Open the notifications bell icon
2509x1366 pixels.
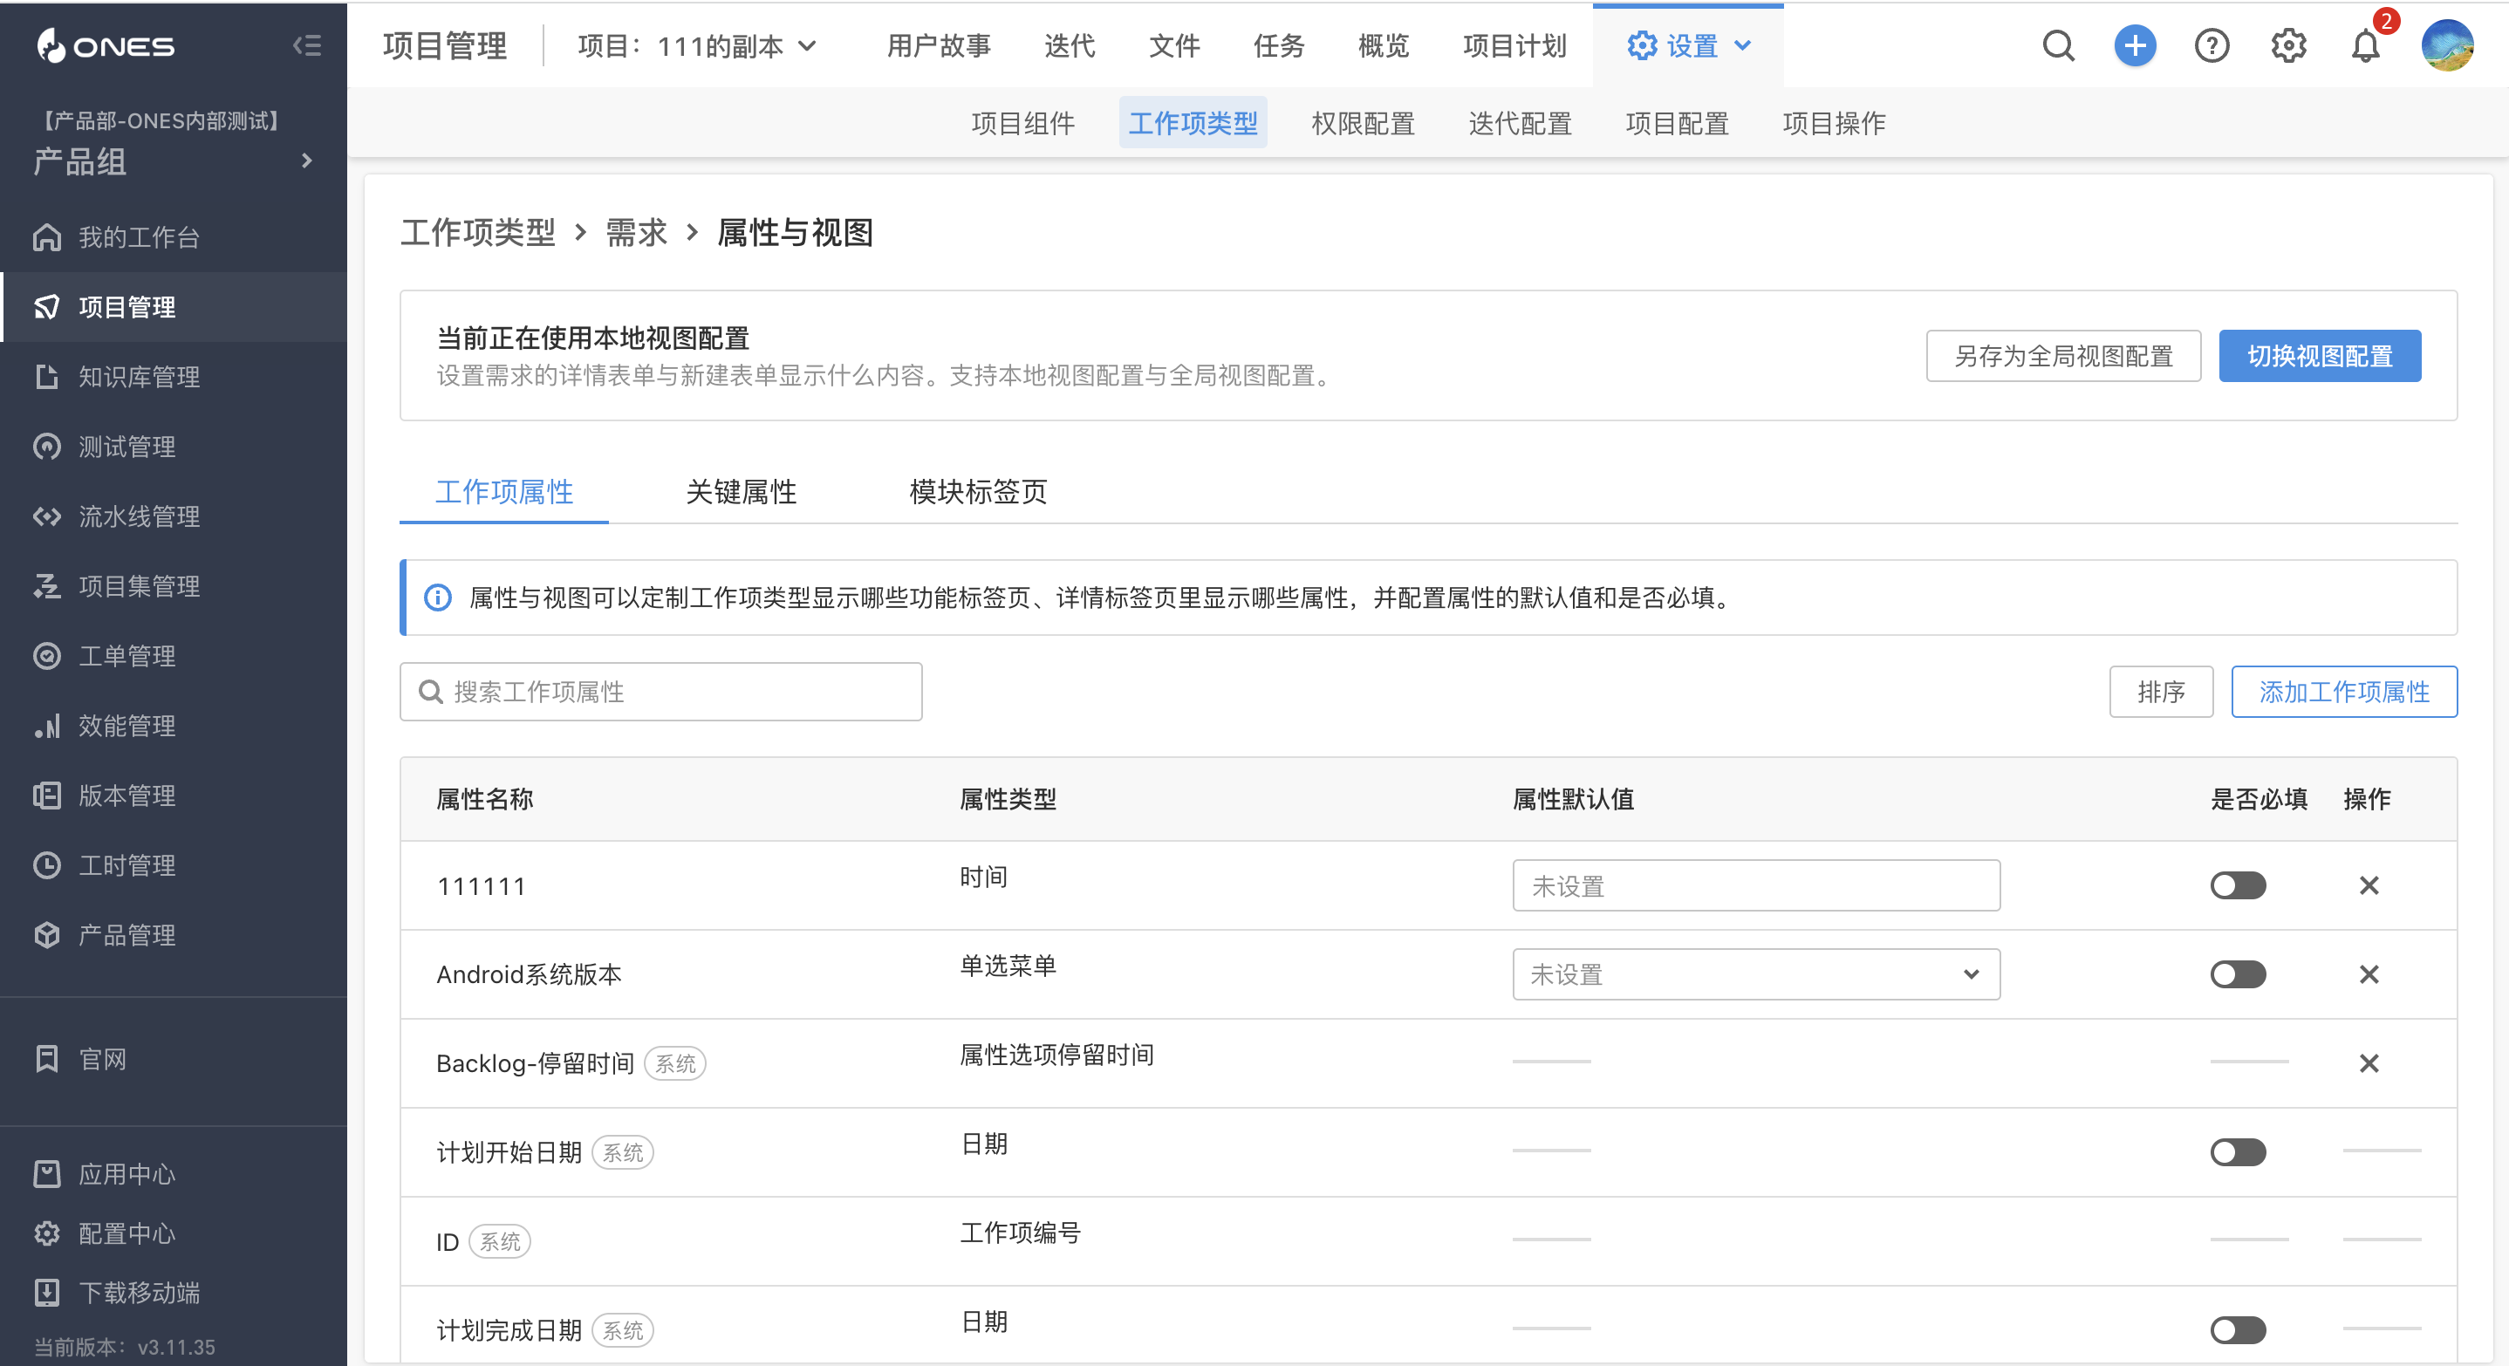pos(2366,45)
